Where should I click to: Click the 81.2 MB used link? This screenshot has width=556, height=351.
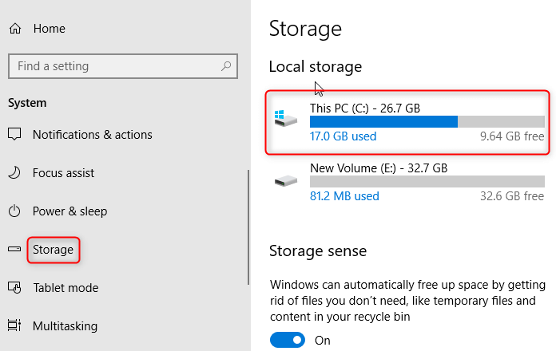(344, 196)
